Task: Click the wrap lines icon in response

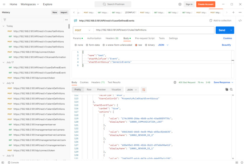Action: point(144,90)
